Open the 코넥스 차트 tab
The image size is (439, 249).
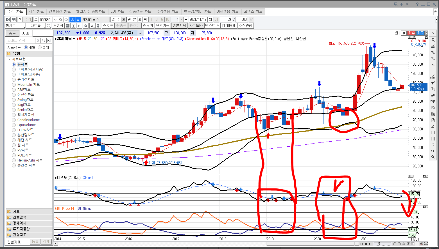click(253, 11)
